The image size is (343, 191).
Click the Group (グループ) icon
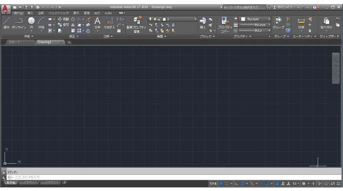coord(279,23)
